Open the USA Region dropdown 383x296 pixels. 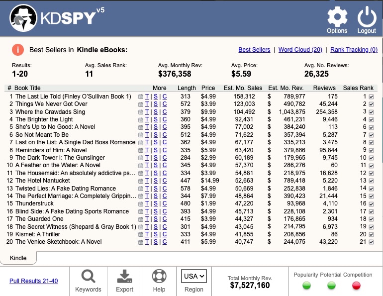tap(194, 276)
